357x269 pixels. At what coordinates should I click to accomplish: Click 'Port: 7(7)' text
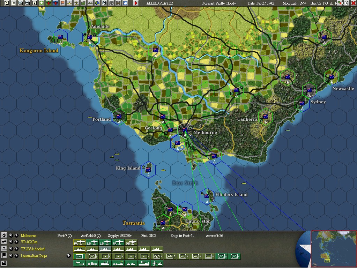[65, 236]
